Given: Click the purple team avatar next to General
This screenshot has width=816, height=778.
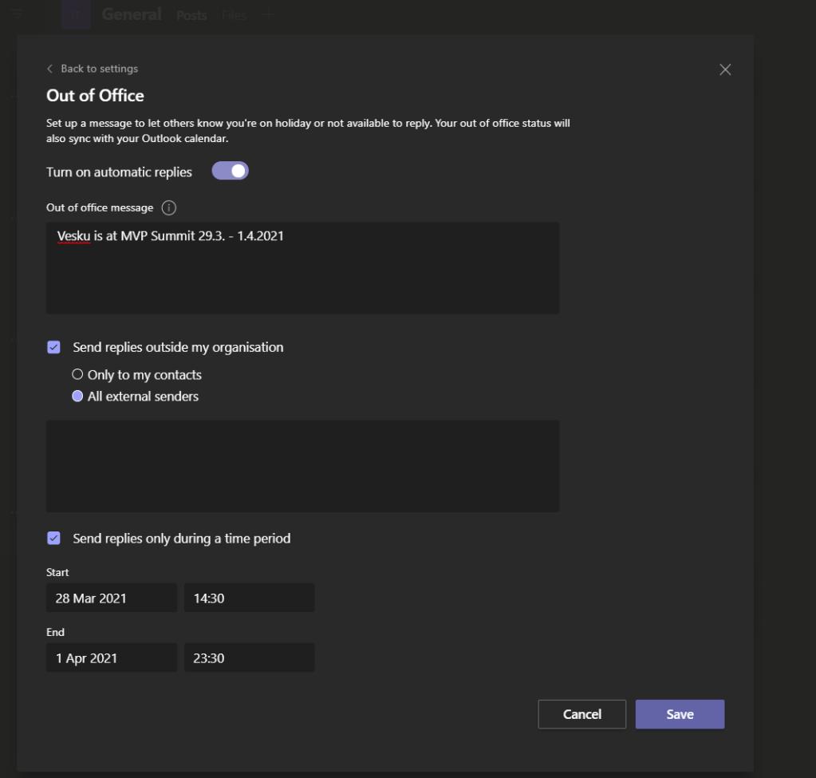Looking at the screenshot, I should pyautogui.click(x=76, y=14).
